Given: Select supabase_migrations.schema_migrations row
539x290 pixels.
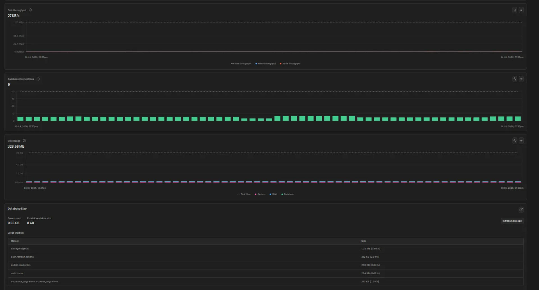Looking at the screenshot, I should click(266, 281).
